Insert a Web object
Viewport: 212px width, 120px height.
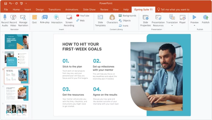pos(81,20)
